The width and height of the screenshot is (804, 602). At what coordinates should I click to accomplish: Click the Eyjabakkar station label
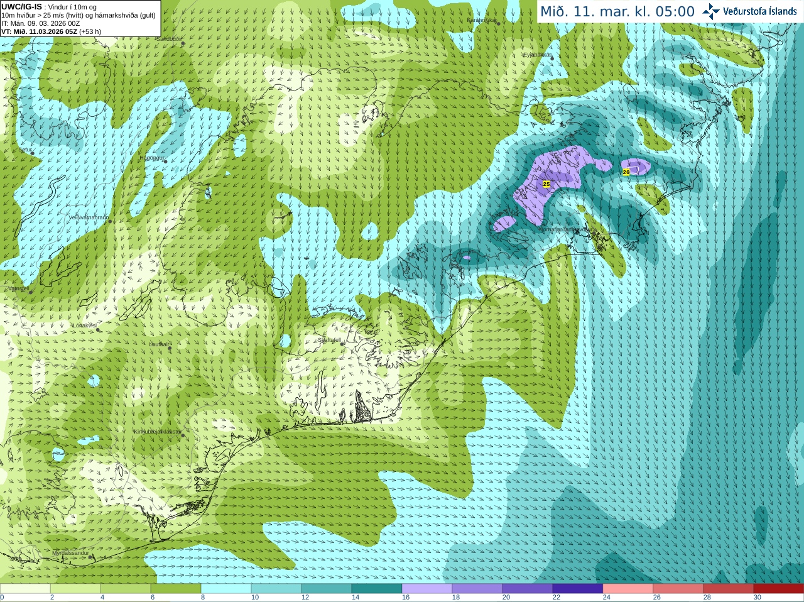[538, 55]
